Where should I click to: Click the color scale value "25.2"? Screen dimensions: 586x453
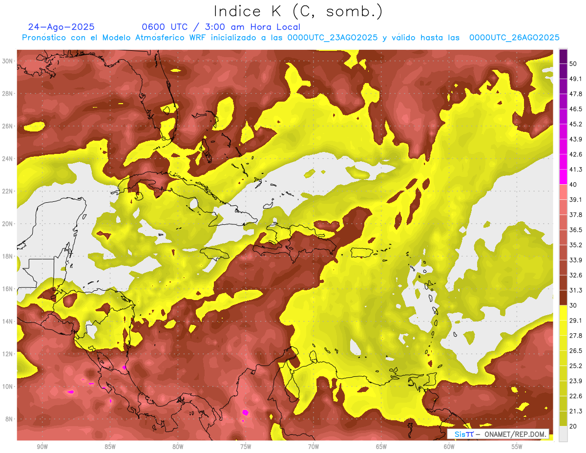click(575, 366)
